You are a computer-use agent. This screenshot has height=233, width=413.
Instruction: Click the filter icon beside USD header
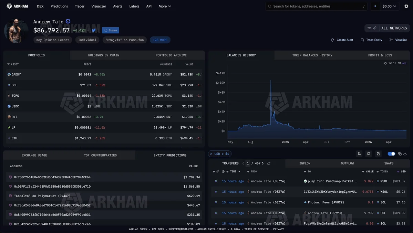398,171
